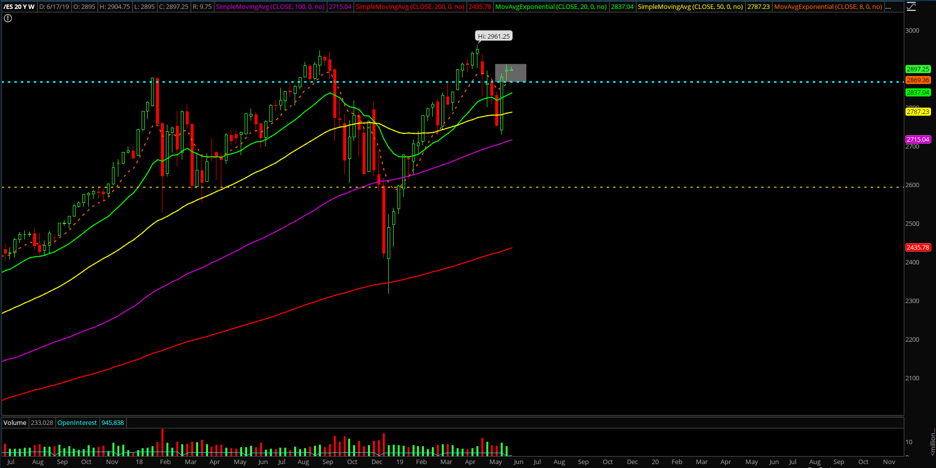Click the orange 2869.36 price axis tag
Image resolution: width=936 pixels, height=468 pixels.
918,80
